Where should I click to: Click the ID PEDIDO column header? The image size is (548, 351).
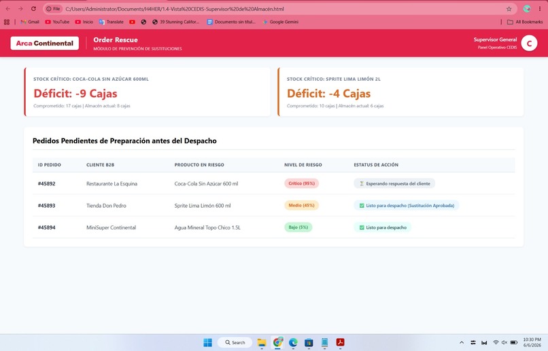point(49,165)
